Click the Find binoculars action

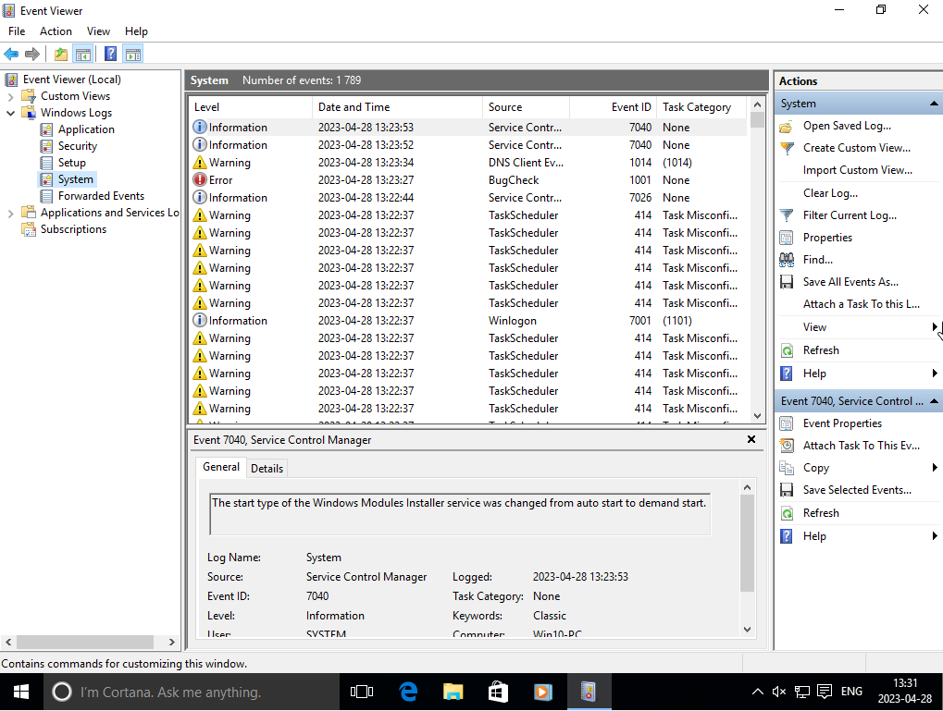point(817,260)
